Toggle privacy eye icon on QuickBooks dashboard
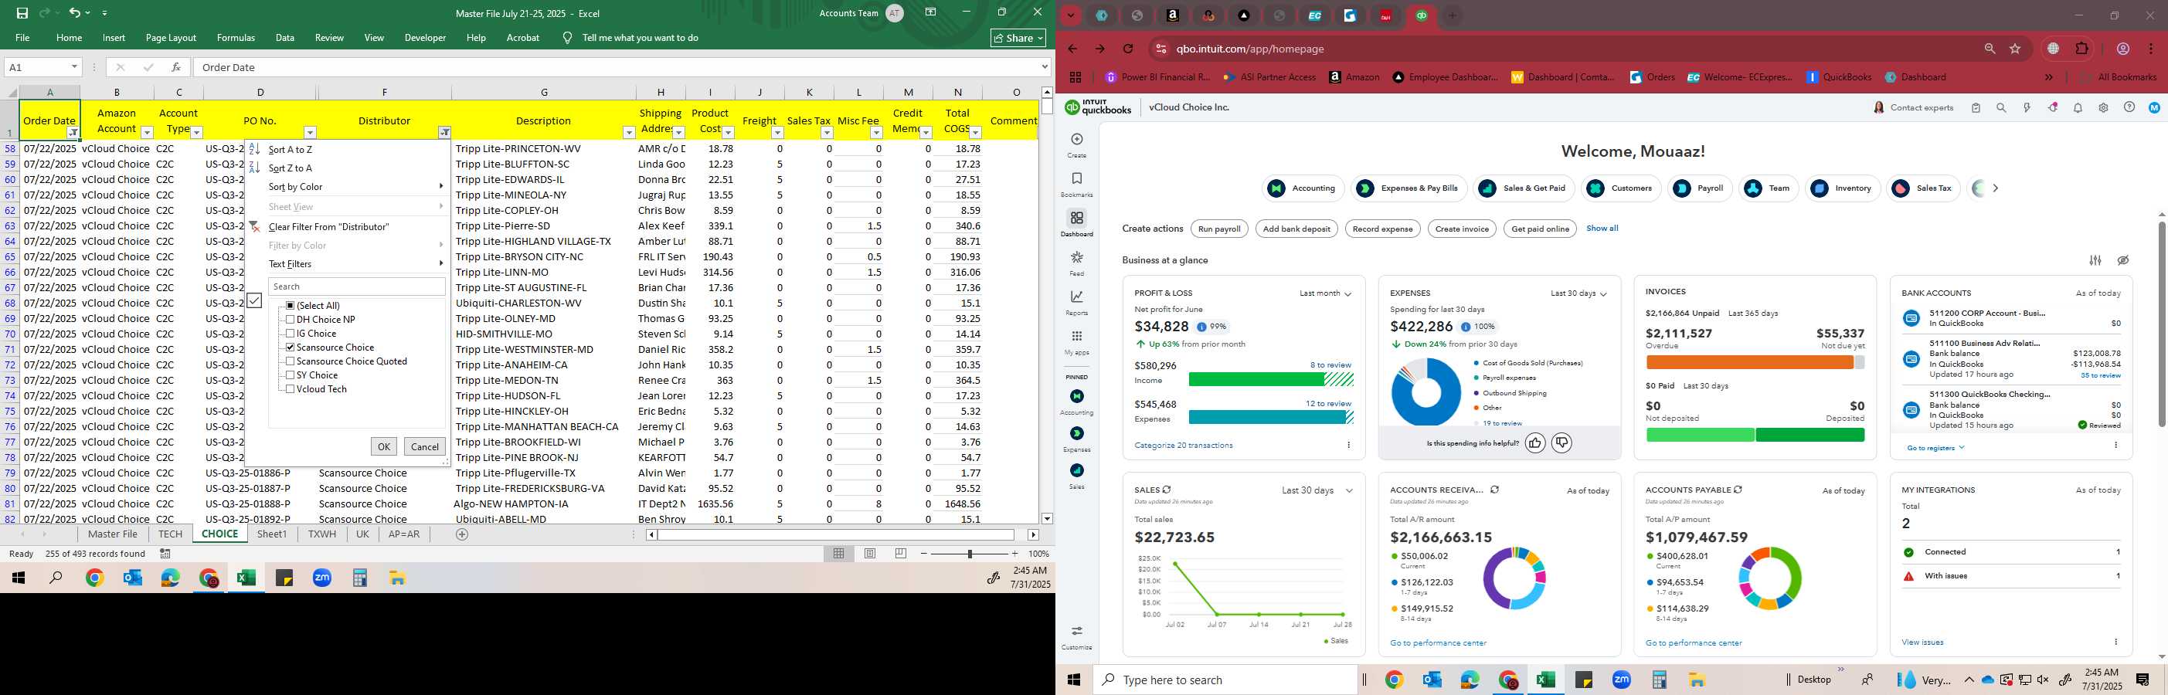This screenshot has height=695, width=2168. 2123,260
